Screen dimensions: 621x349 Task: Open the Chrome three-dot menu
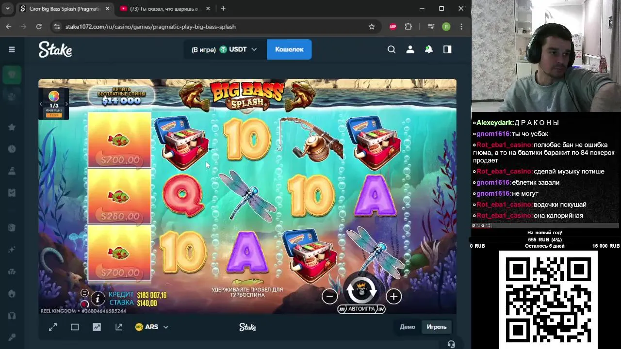[461, 27]
